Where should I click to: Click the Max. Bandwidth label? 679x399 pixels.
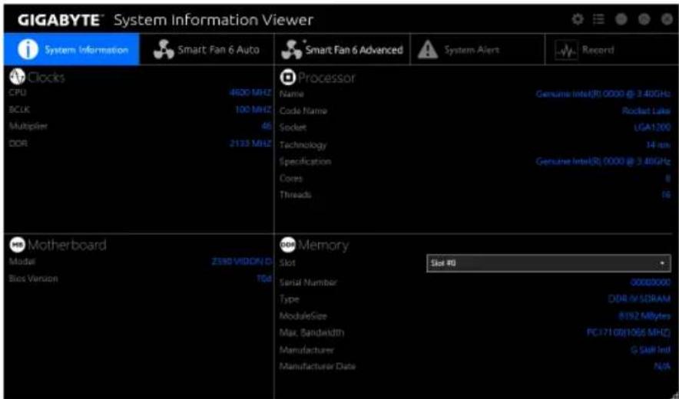coord(312,333)
